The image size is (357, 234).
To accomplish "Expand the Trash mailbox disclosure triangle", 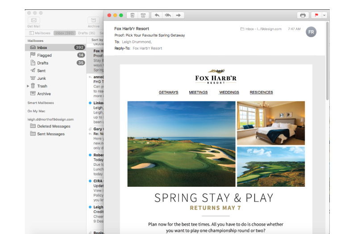I will click(x=28, y=86).
